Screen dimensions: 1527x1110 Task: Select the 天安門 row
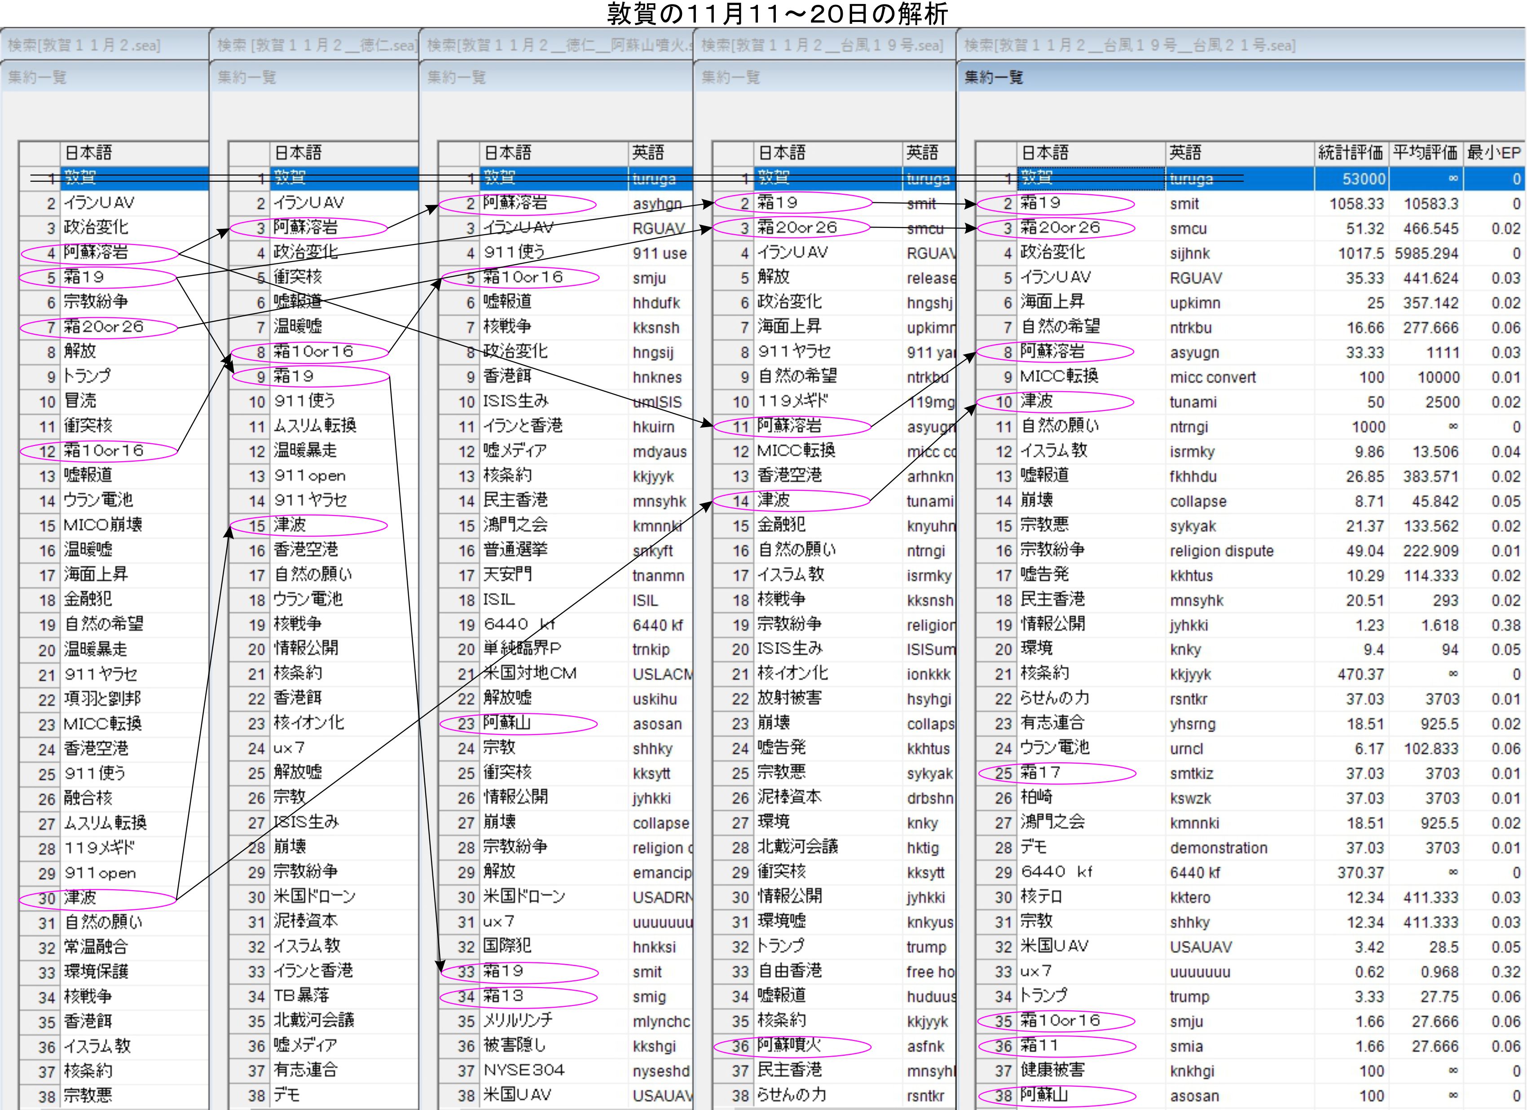(507, 574)
